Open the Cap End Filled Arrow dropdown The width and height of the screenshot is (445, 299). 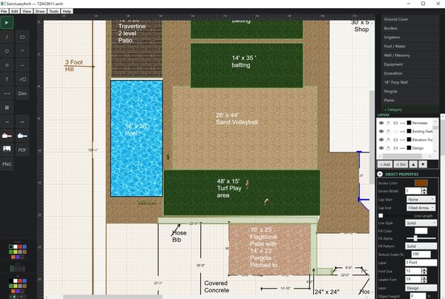point(421,207)
